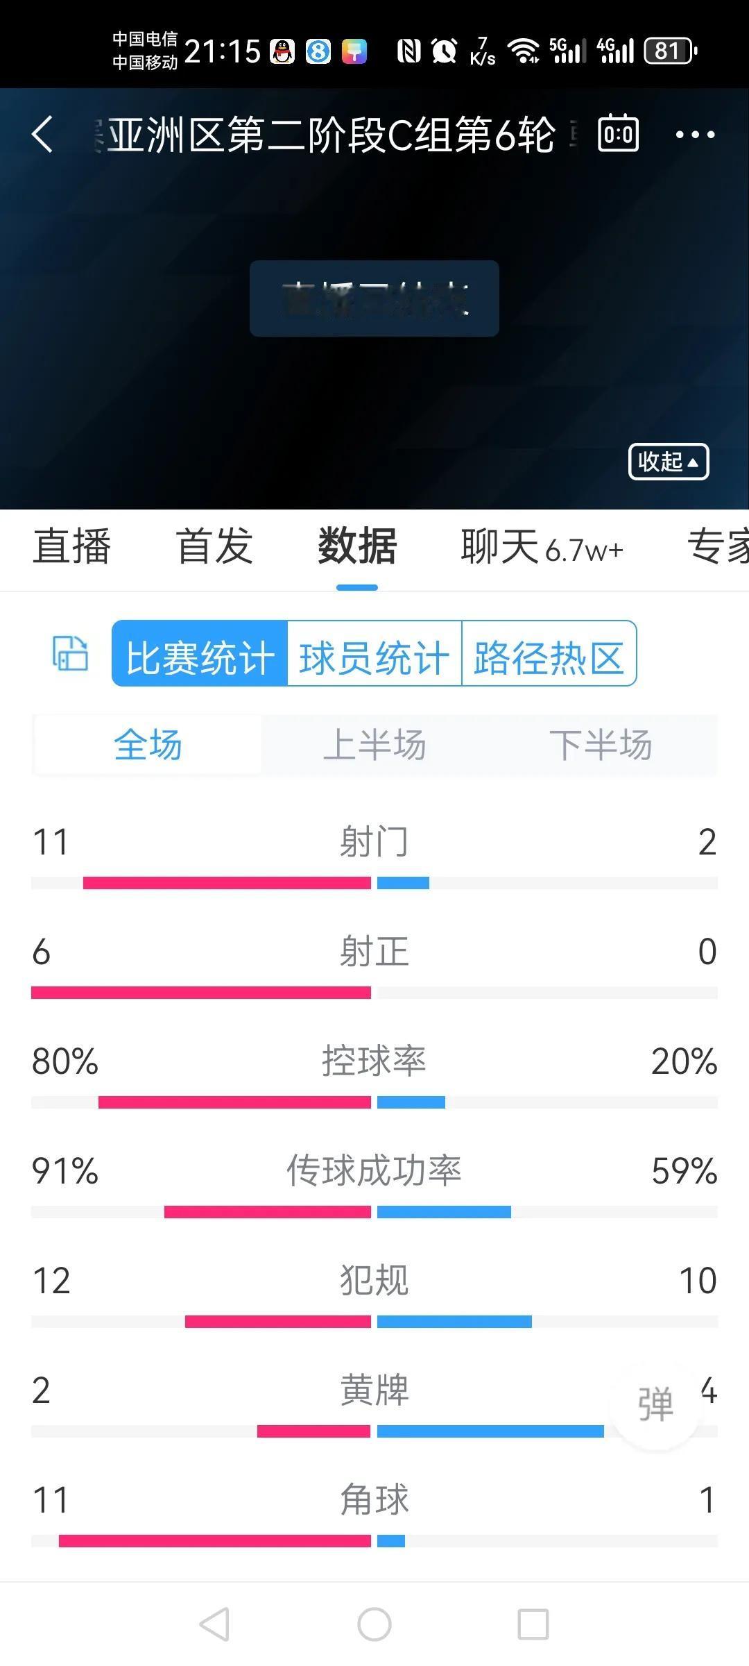
Task: Switch to the 直播 tab
Action: click(x=72, y=546)
